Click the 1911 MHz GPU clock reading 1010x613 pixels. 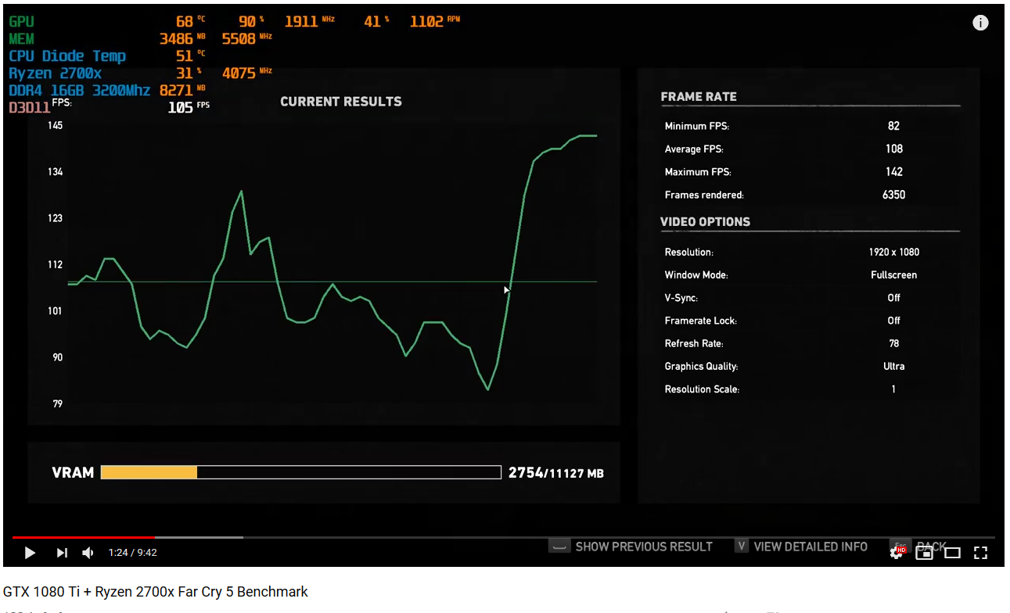(x=309, y=22)
